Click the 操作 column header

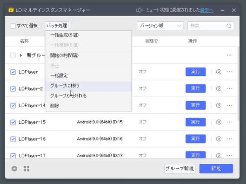coord(192,41)
